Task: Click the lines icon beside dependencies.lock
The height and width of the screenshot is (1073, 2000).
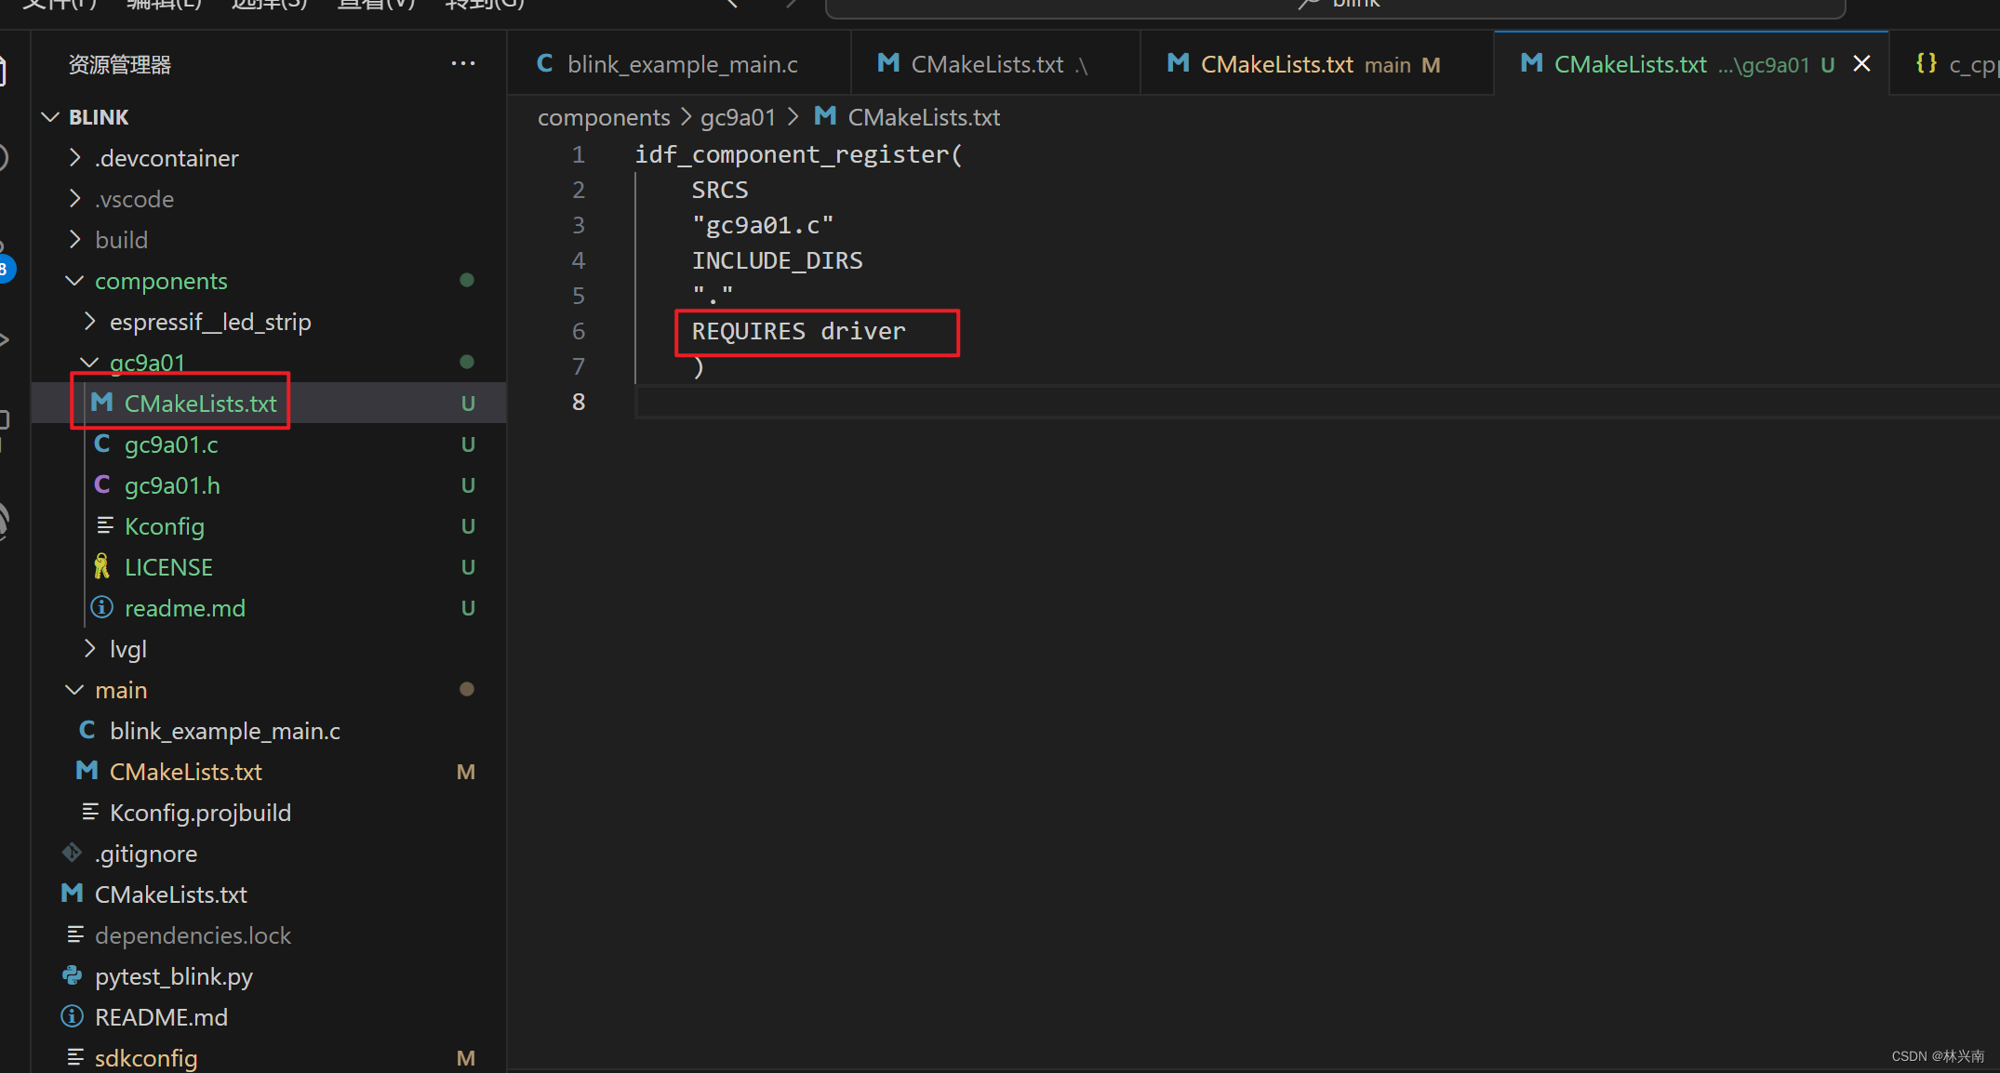Action: click(x=74, y=934)
